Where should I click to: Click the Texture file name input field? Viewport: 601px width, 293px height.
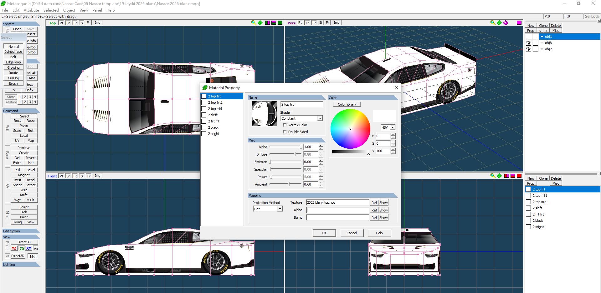[337, 202]
